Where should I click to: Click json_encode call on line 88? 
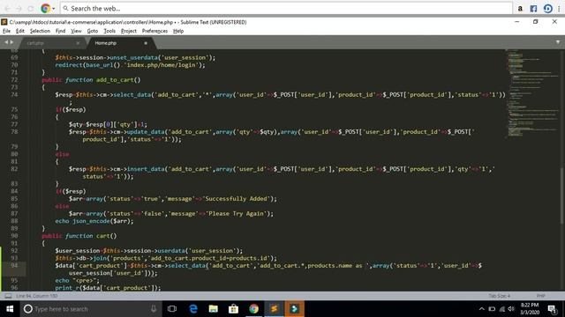click(91, 221)
